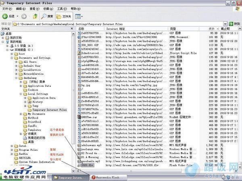242x181 pixels.
Task: Expand the All Users folder node
Action: (16, 62)
